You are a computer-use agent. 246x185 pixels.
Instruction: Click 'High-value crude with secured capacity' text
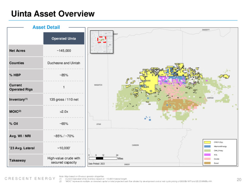pos(64,160)
